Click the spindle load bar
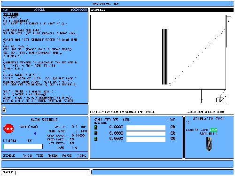This screenshot has height=176, width=235. click(23, 146)
